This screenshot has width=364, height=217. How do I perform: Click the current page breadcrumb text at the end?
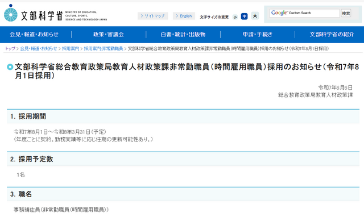pyautogui.click(x=228, y=48)
